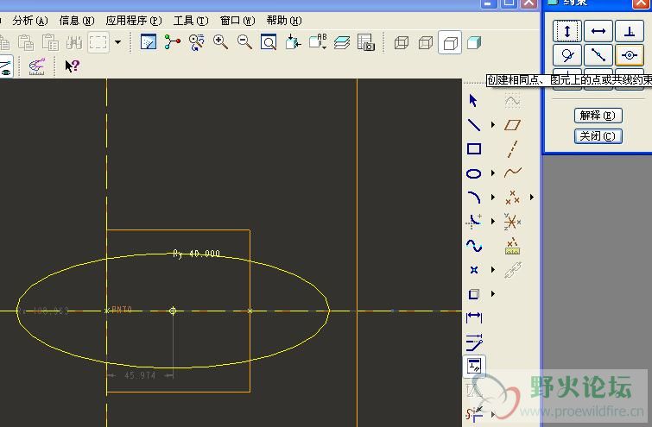Viewport: 652px width, 427px height.
Task: Click the Zoom Out magnifier
Action: coord(244,42)
